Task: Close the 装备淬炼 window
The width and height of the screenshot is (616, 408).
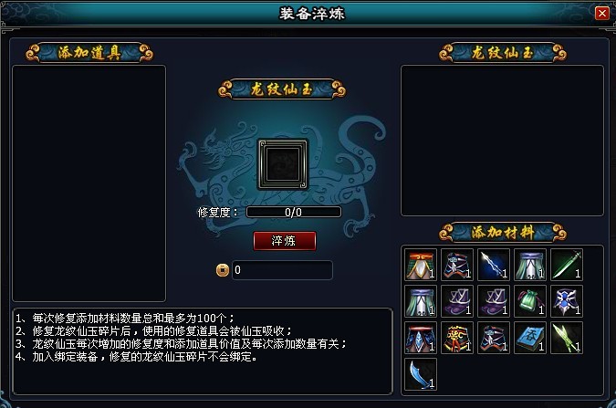Action: [x=602, y=14]
